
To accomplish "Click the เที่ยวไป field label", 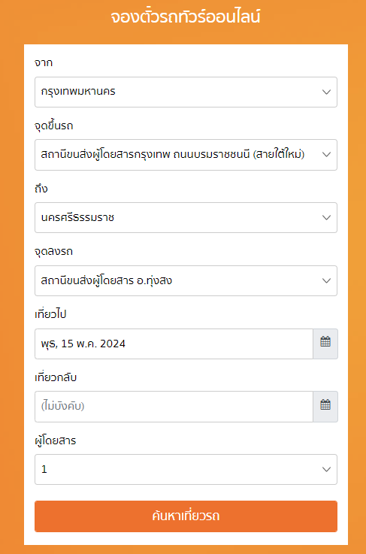I will point(50,314).
